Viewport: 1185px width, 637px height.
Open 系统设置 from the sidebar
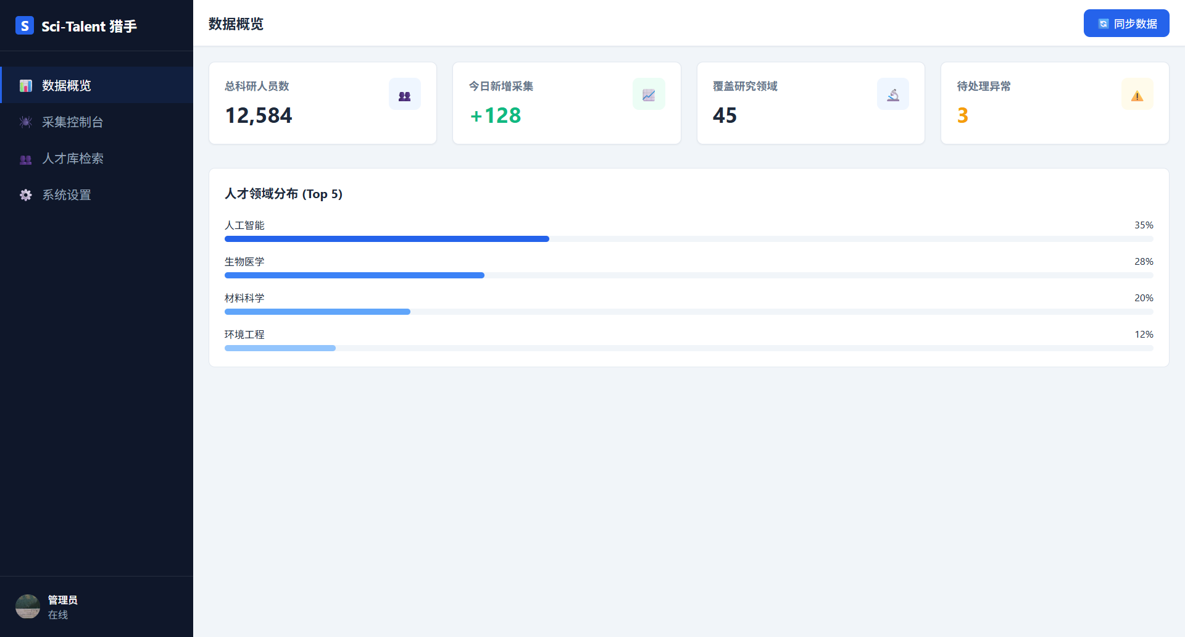tap(67, 195)
